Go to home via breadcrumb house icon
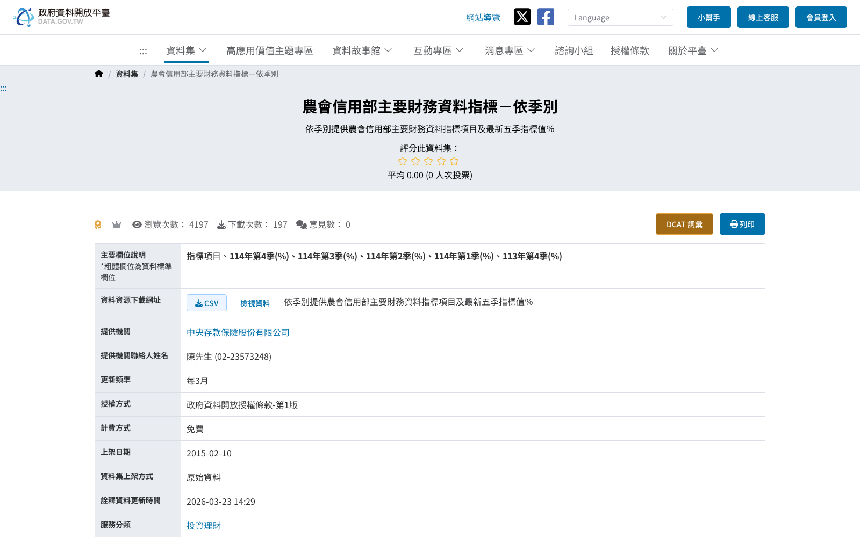Screen dimensions: 860x537 pyautogui.click(x=99, y=74)
